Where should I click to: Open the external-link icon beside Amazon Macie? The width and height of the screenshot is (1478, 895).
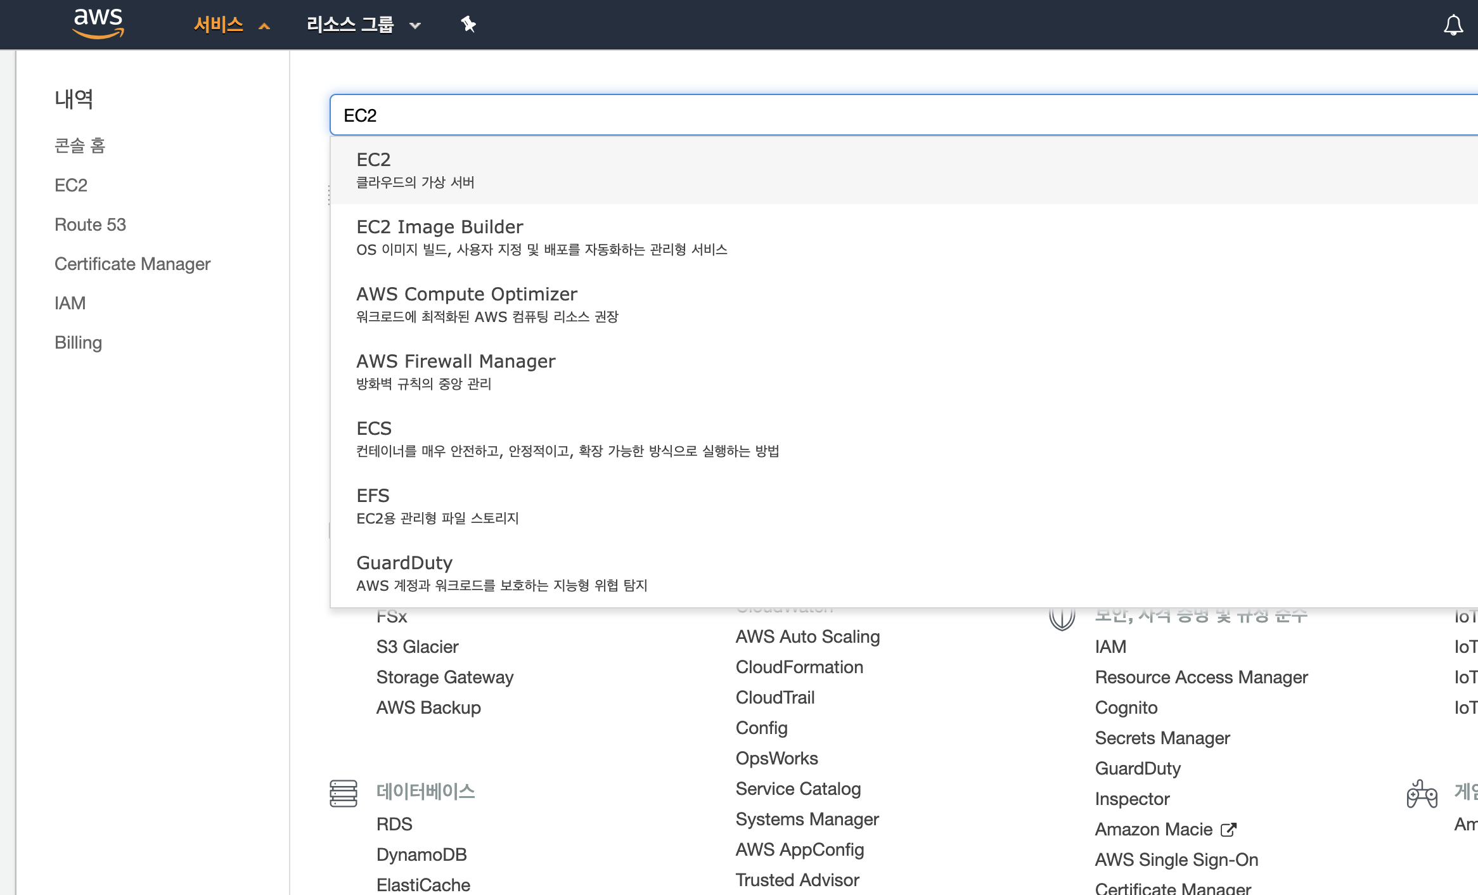(1228, 830)
